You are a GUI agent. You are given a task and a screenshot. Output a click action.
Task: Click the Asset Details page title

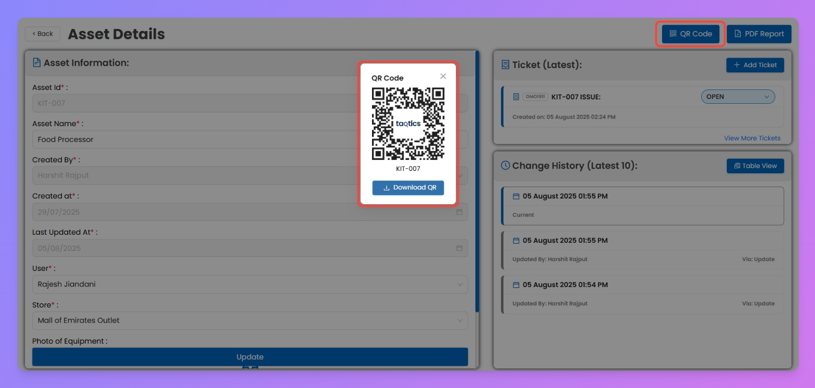(116, 34)
